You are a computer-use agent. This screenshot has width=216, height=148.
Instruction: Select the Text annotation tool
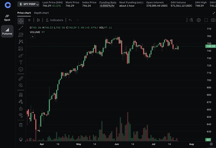[21, 62]
